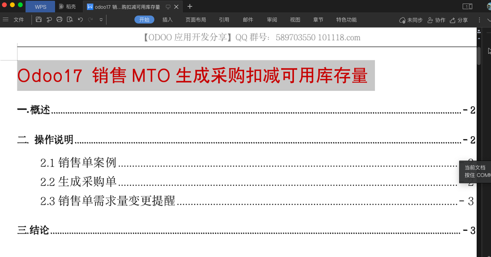This screenshot has width=491, height=257.
Task: Click the presentation display icon on document tab
Action: (x=168, y=7)
